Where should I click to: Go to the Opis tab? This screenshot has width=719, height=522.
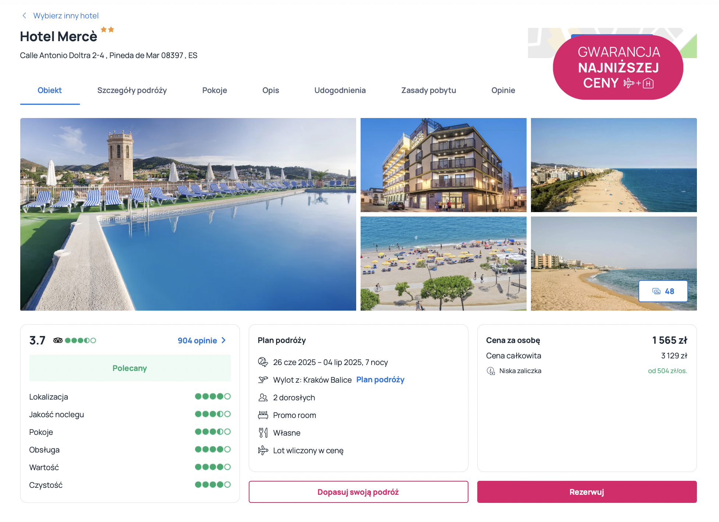(x=271, y=90)
